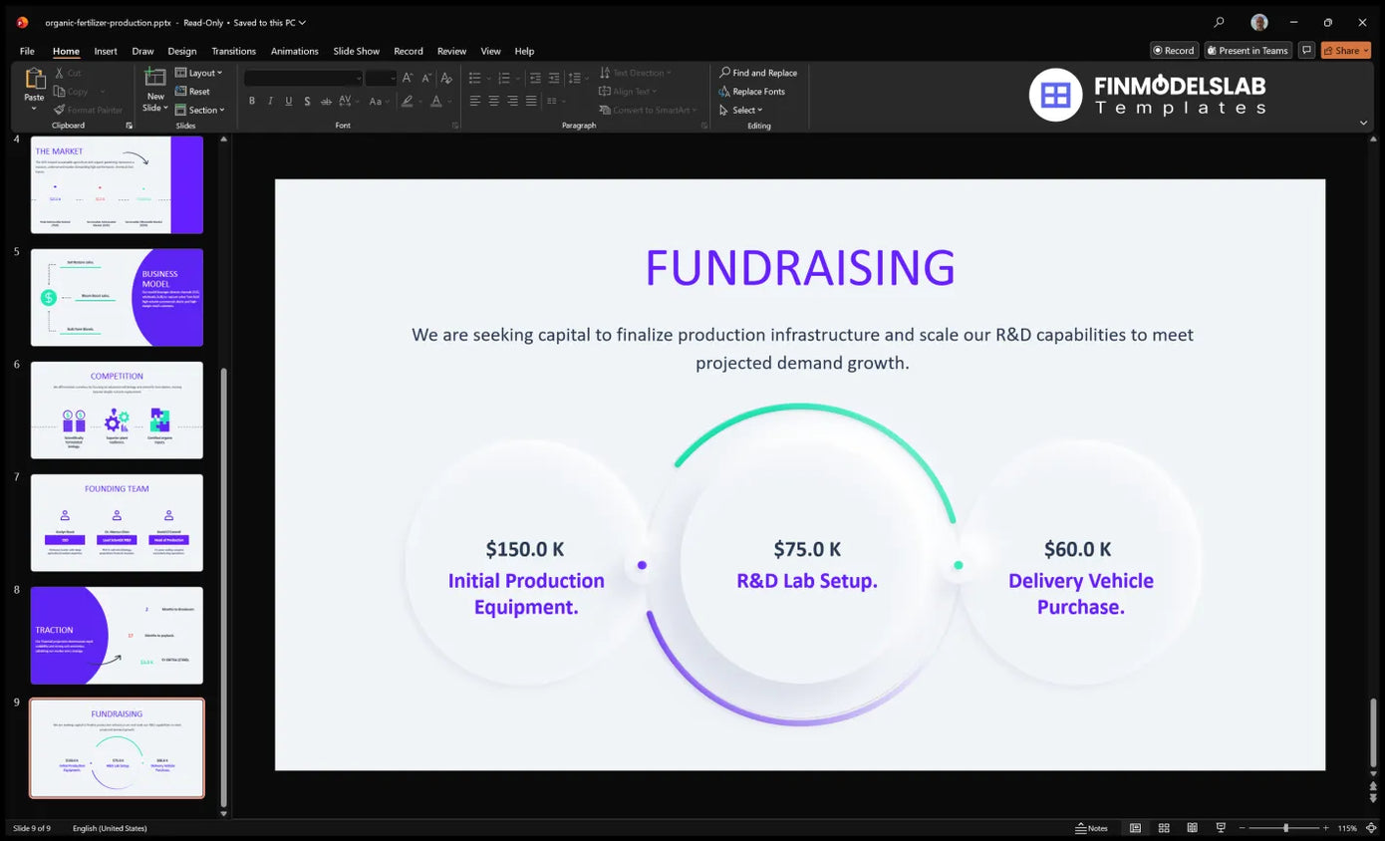Screen dimensions: 1385x841
Task: Click Clear All Formatting icon
Action: pyautogui.click(x=446, y=78)
